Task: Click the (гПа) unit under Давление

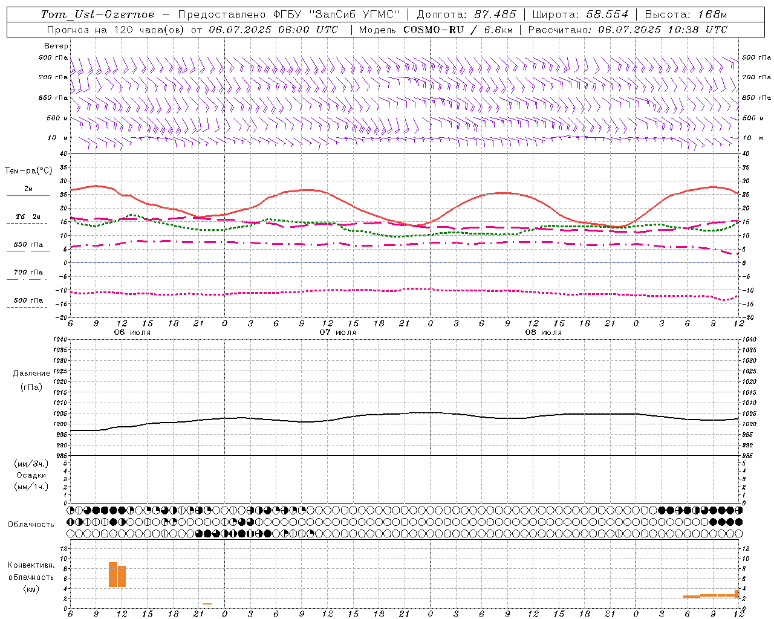Action: tap(31, 387)
